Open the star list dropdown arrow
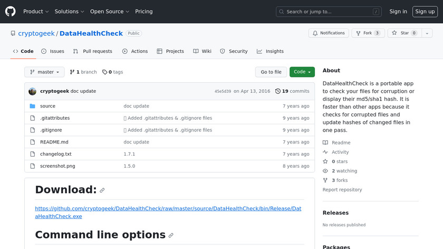This screenshot has height=249, width=443. click(x=426, y=33)
